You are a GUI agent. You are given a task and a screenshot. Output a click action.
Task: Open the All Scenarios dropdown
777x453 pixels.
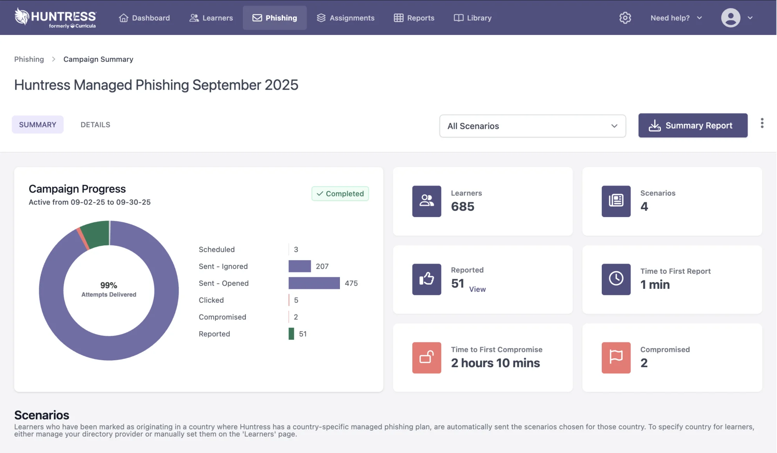pyautogui.click(x=532, y=126)
